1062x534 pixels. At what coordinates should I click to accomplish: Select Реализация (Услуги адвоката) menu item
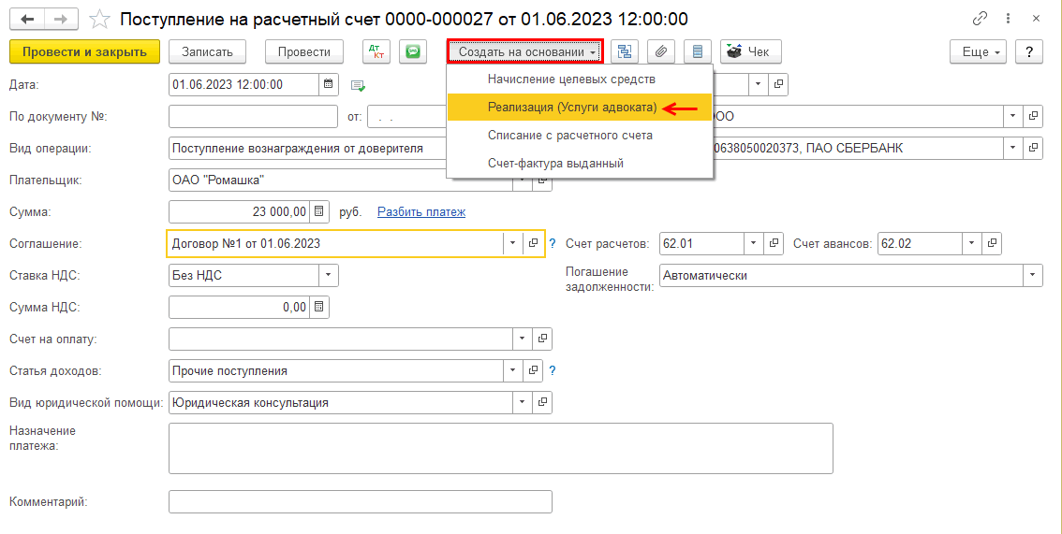pos(572,108)
